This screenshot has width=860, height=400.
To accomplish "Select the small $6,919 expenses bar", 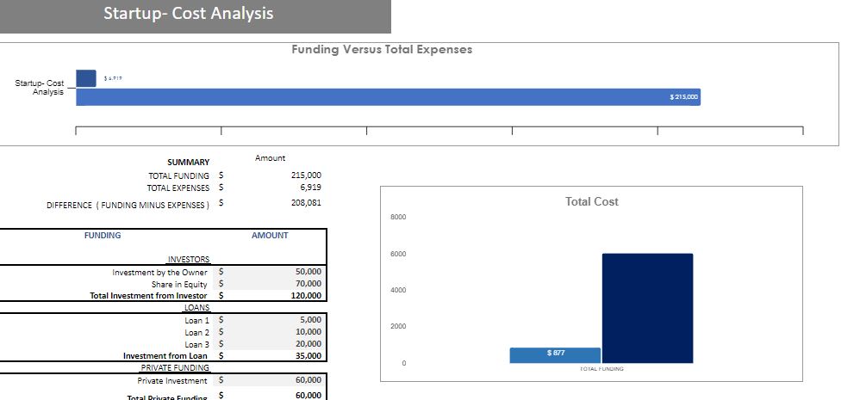I will tap(85, 78).
